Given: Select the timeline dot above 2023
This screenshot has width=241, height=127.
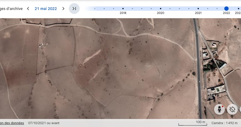Looking at the screenshot, I should tap(238, 8).
